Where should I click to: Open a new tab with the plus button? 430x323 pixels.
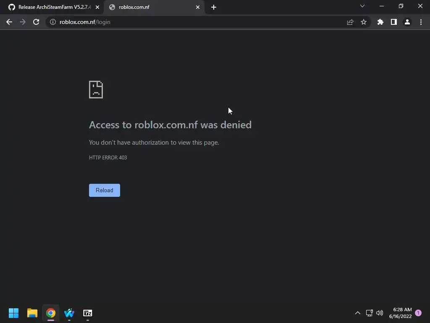click(214, 8)
